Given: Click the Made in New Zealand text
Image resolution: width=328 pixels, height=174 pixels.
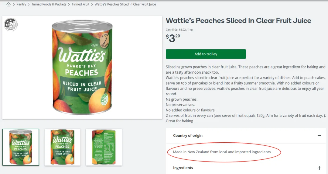Looking at the screenshot, I should (222, 152).
